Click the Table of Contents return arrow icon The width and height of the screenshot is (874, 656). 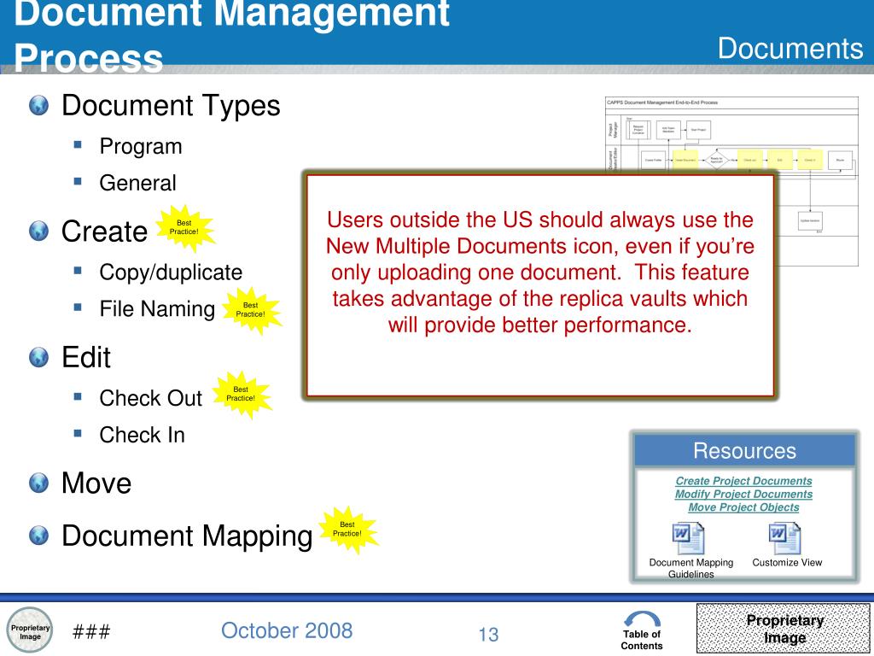(x=642, y=619)
